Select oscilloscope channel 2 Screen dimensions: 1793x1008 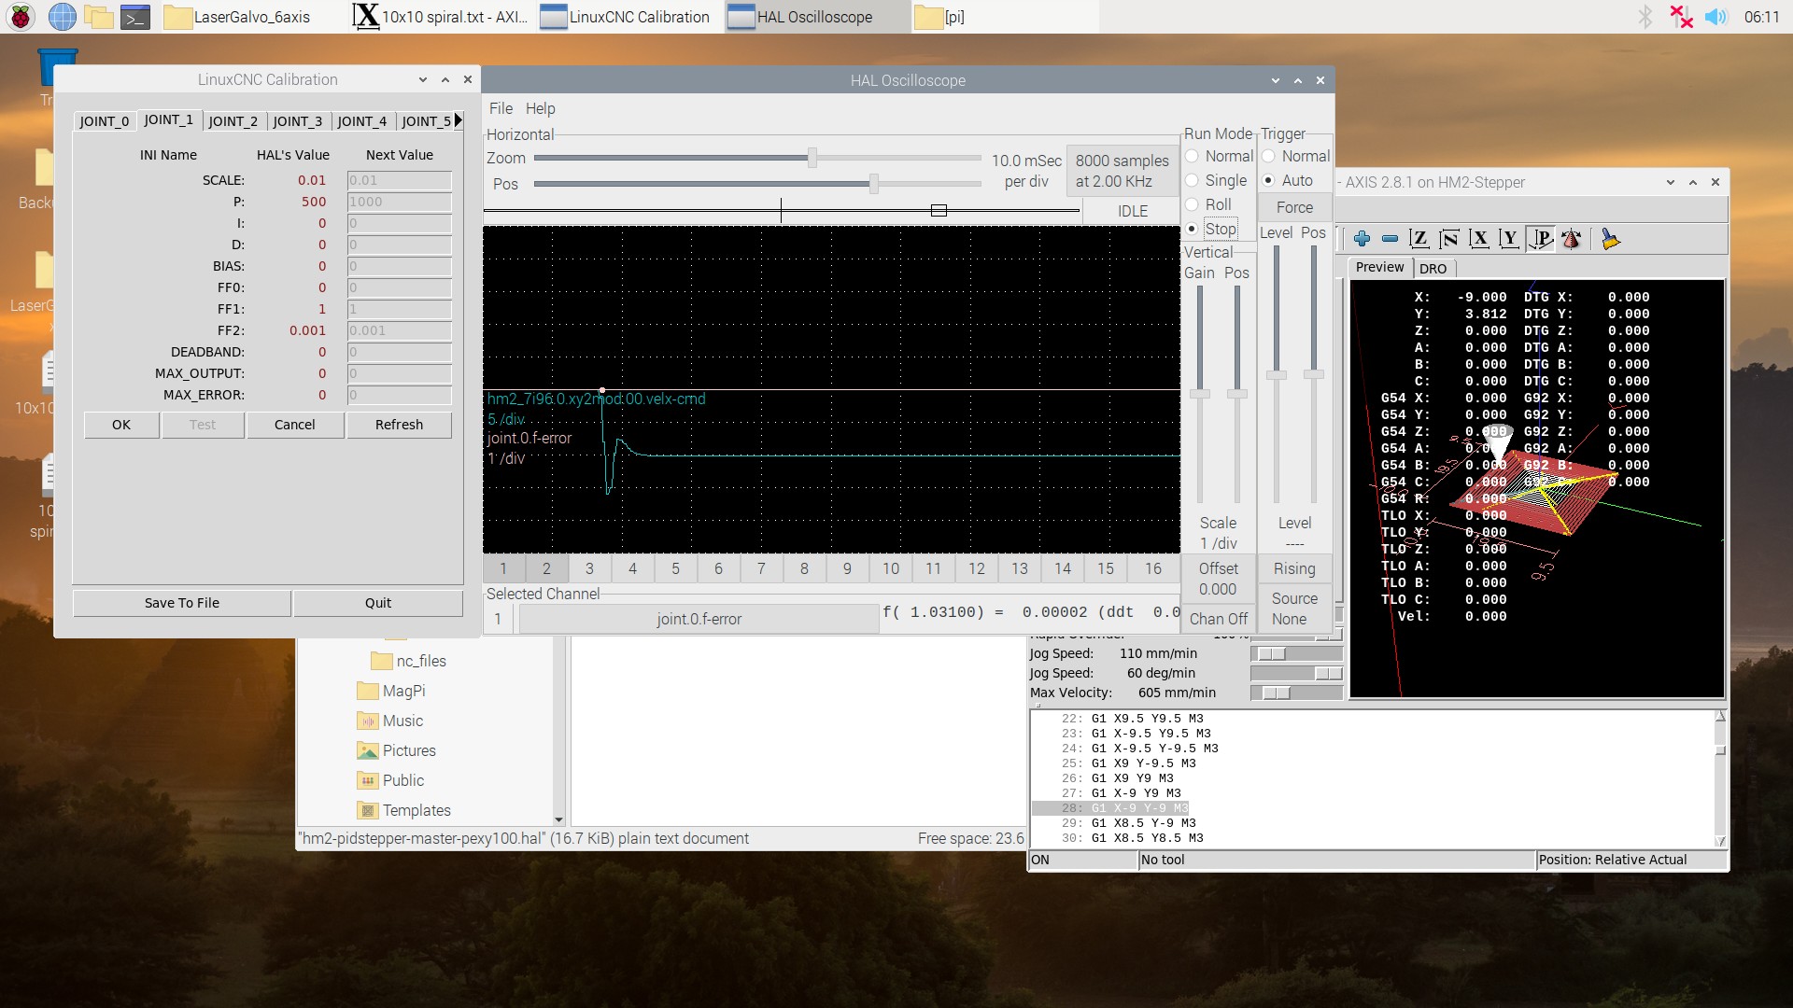546,568
